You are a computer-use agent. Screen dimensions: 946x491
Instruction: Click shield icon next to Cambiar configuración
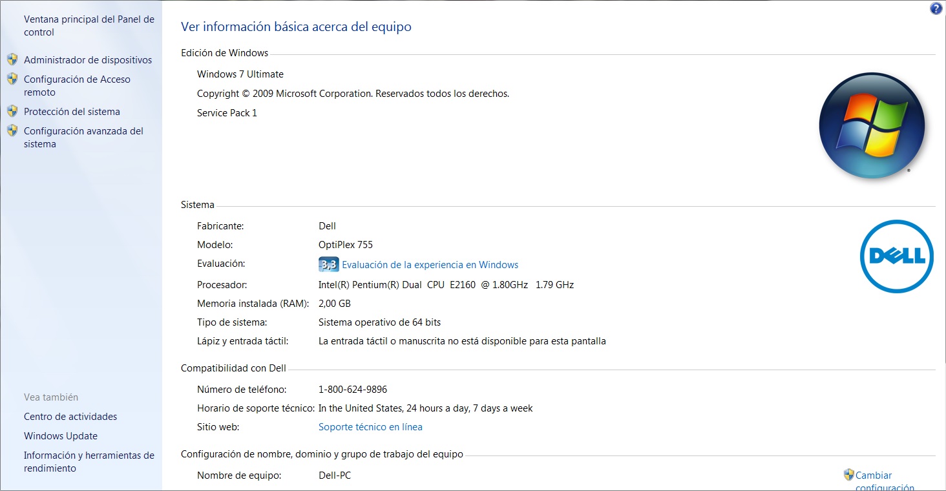[x=849, y=475]
